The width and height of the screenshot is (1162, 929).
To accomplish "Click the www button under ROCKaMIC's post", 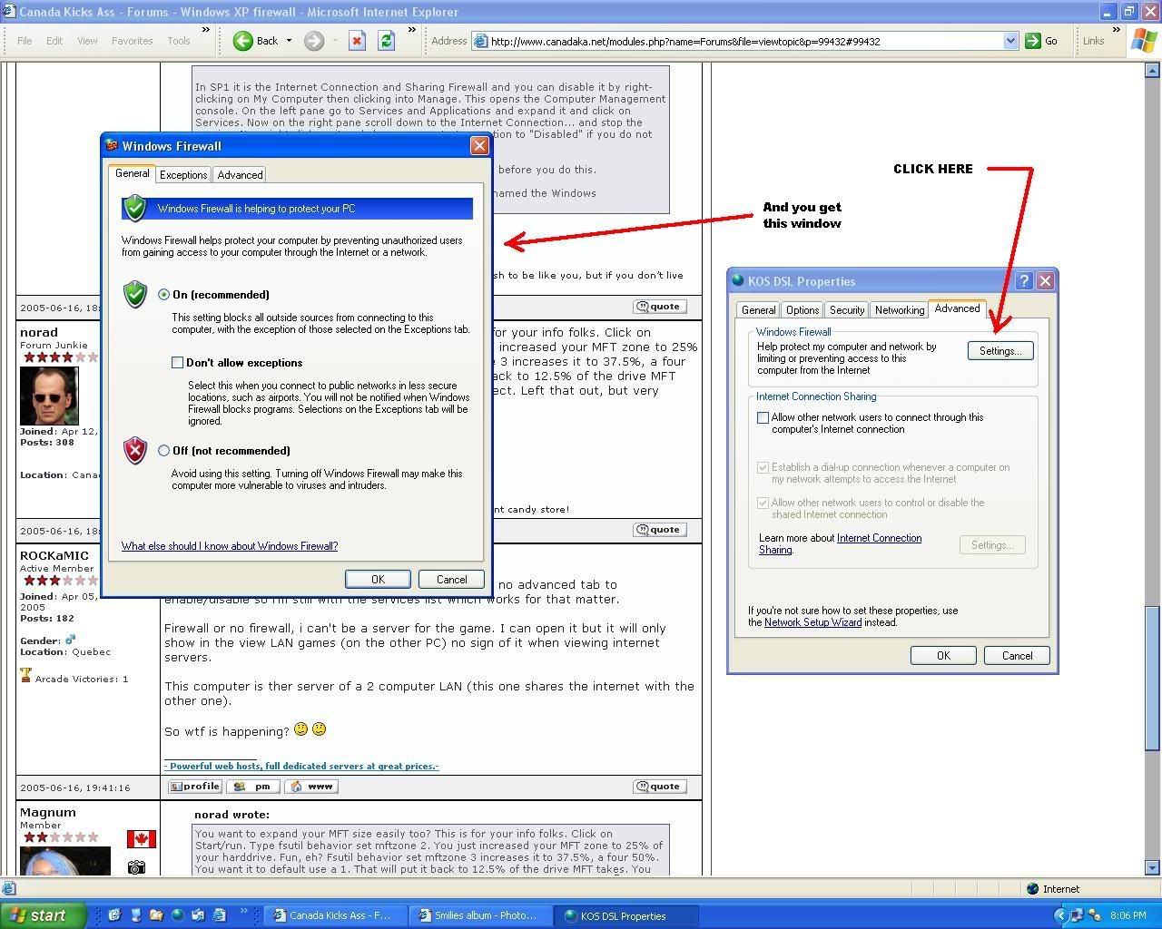I will pyautogui.click(x=311, y=787).
